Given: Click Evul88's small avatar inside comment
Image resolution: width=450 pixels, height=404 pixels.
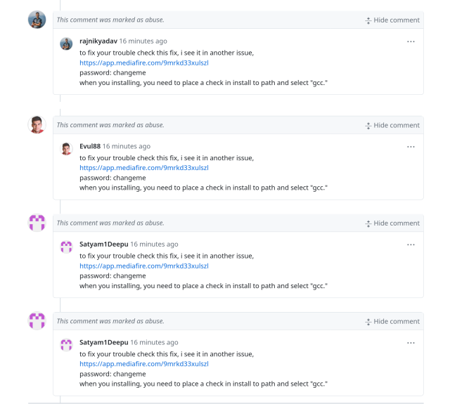Looking at the screenshot, I should [66, 148].
